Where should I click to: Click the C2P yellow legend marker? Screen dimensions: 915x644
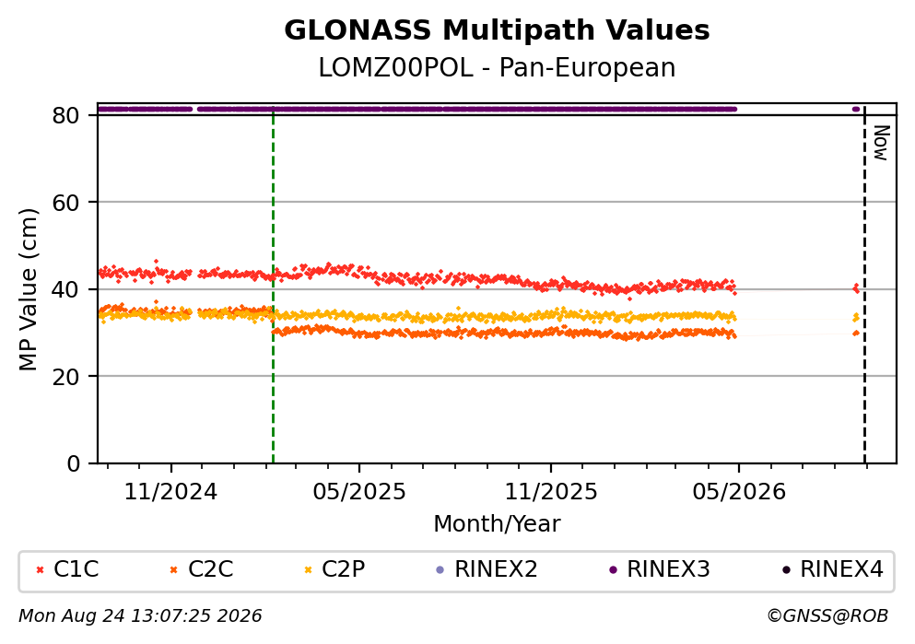(x=309, y=570)
